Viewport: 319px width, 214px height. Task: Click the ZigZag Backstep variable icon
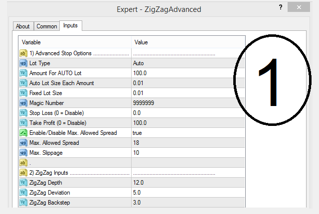click(x=23, y=203)
